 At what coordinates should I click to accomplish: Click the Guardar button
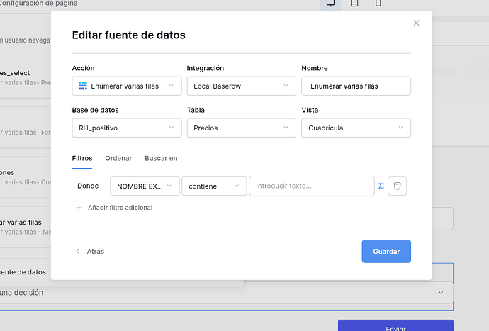pyautogui.click(x=386, y=251)
